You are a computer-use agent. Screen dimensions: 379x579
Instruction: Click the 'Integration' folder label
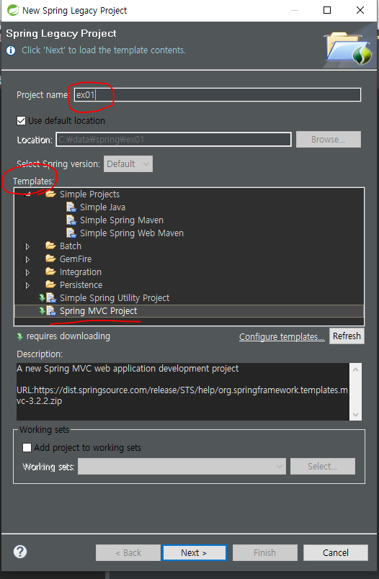click(81, 271)
